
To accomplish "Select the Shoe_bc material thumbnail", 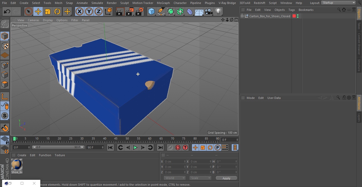I will [x=17, y=165].
